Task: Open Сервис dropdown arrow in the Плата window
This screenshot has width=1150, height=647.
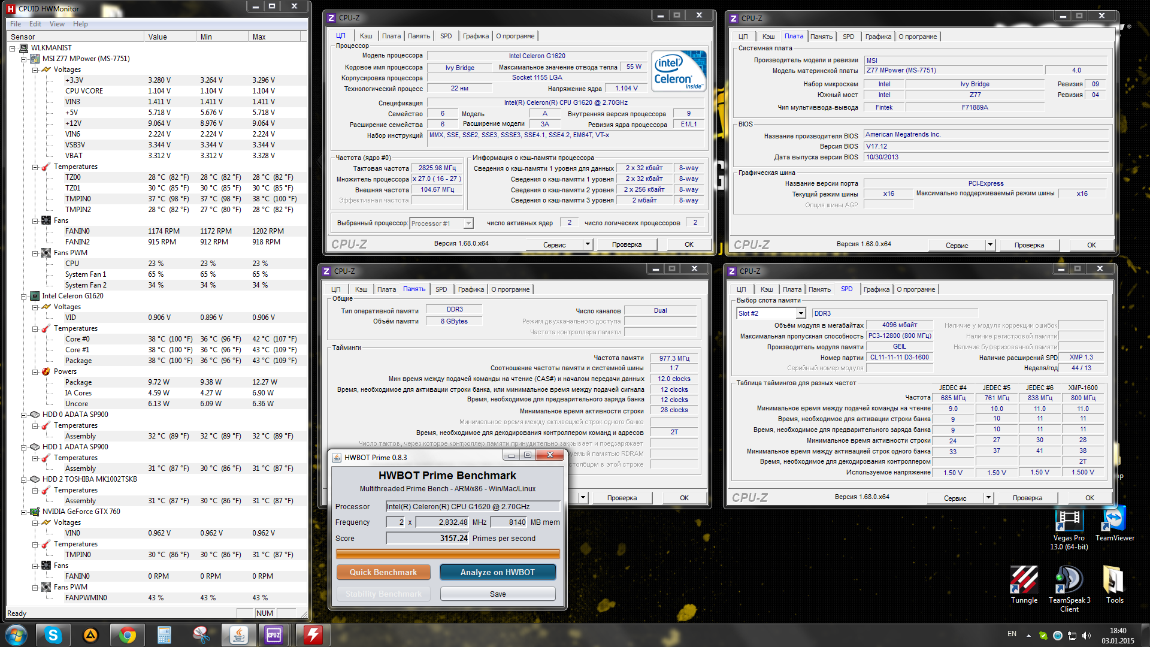Action: [x=990, y=244]
